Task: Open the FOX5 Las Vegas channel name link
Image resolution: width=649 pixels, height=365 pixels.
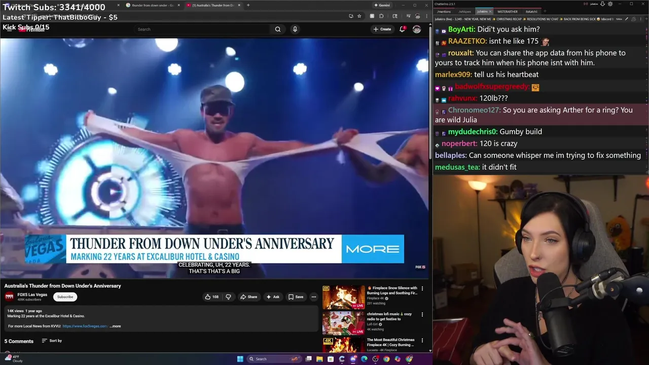Action: 32,295
